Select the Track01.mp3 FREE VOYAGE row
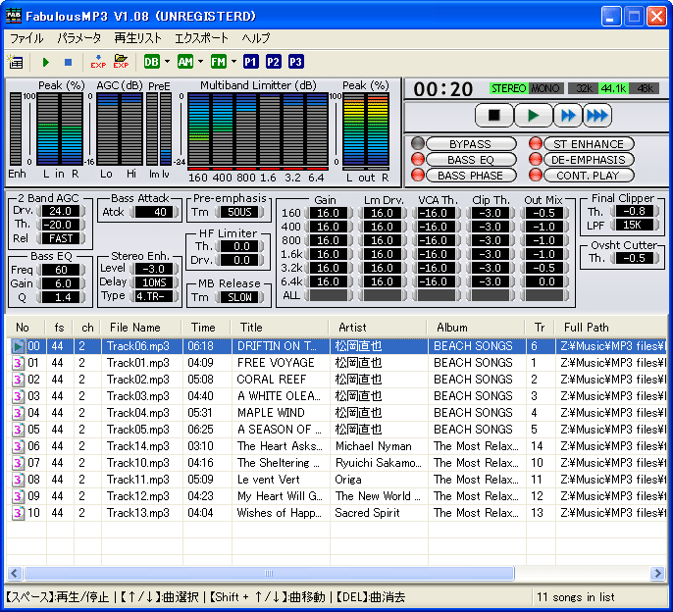The height and width of the screenshot is (612, 673). tap(337, 363)
